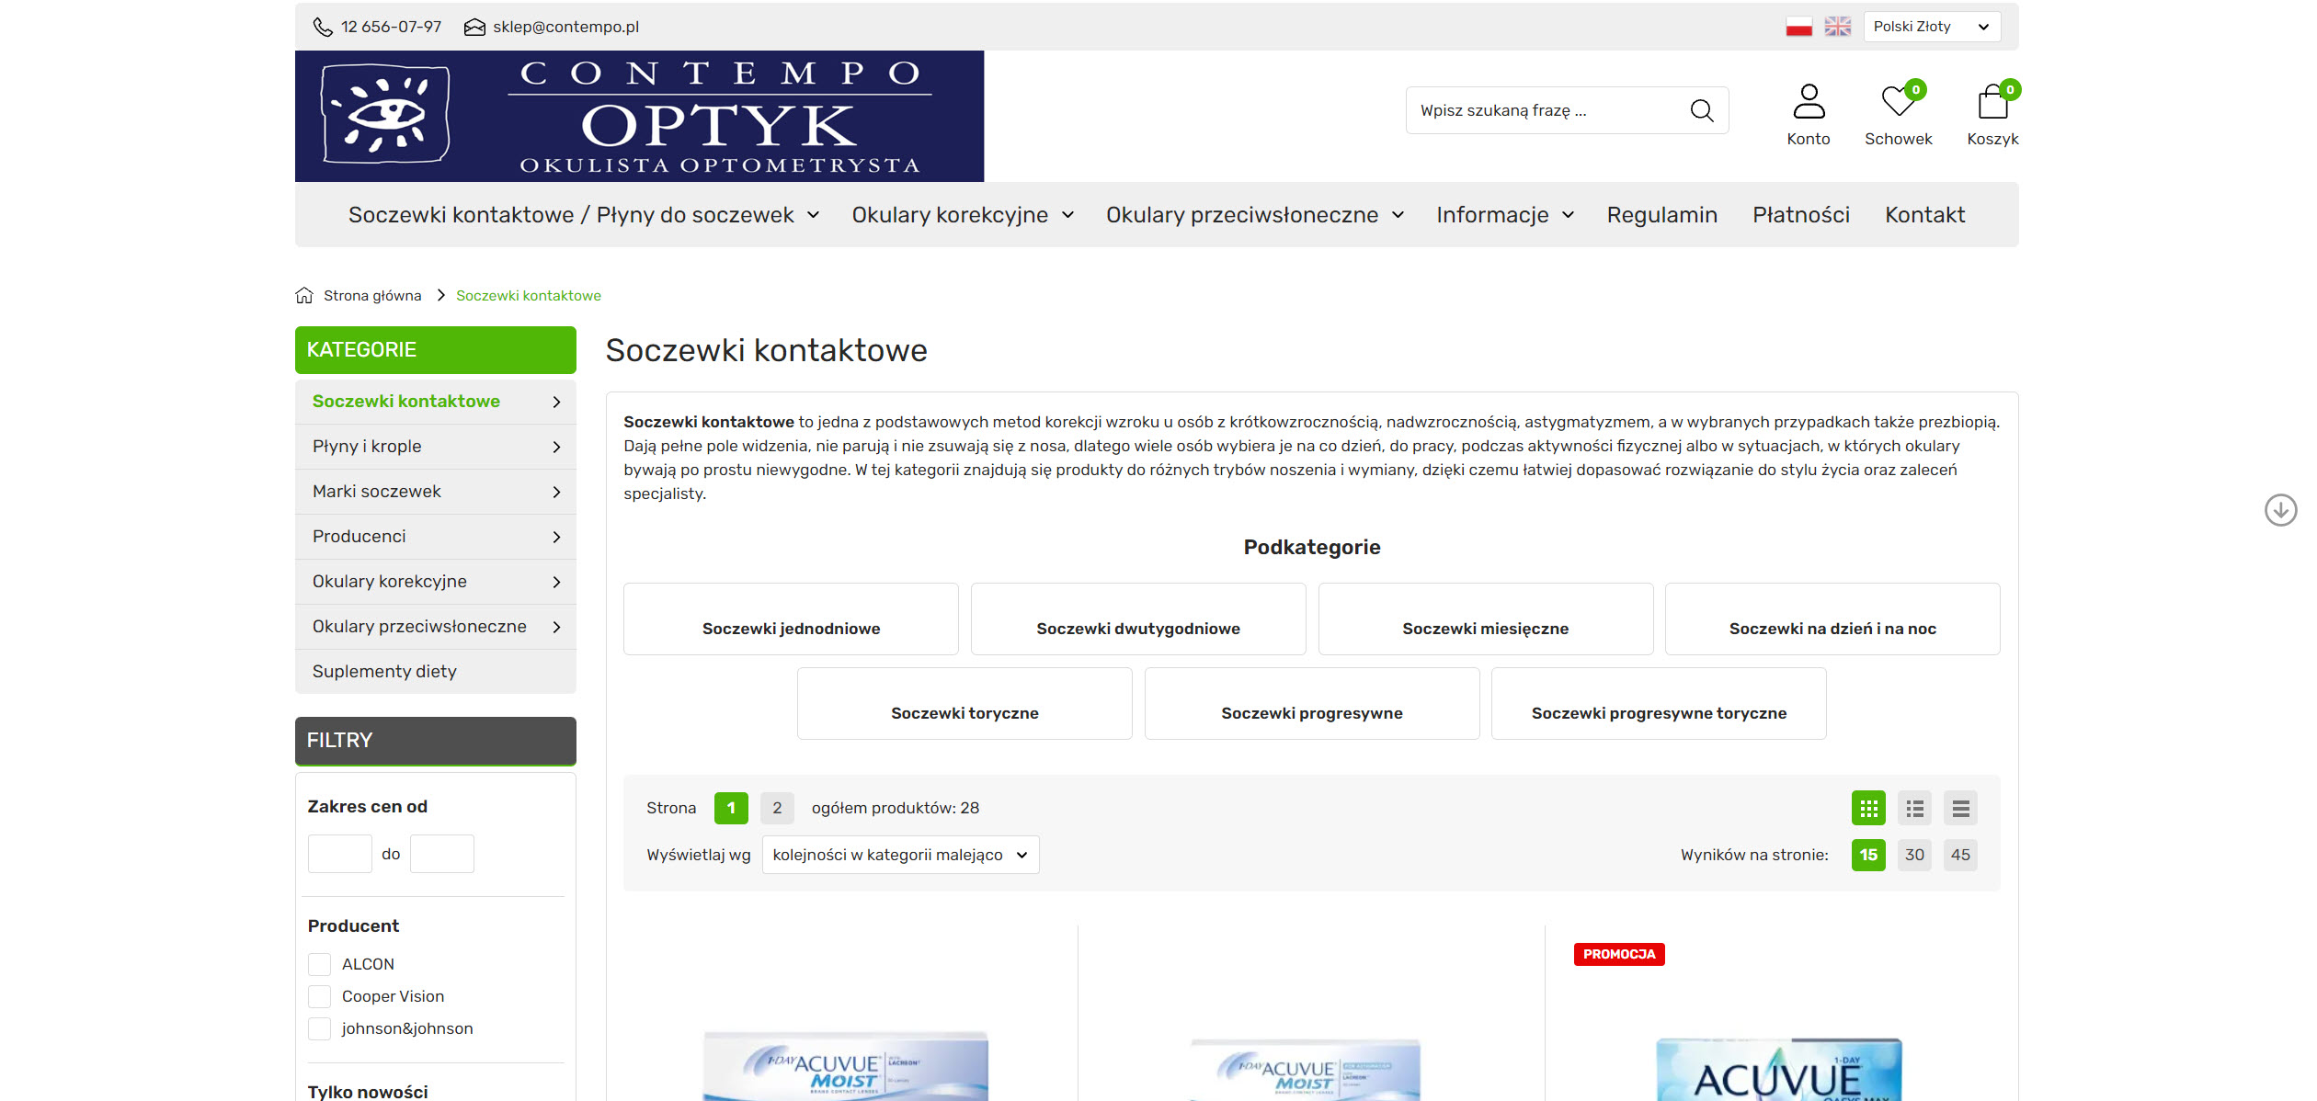Click the home icon in breadcrumbs

point(304,295)
